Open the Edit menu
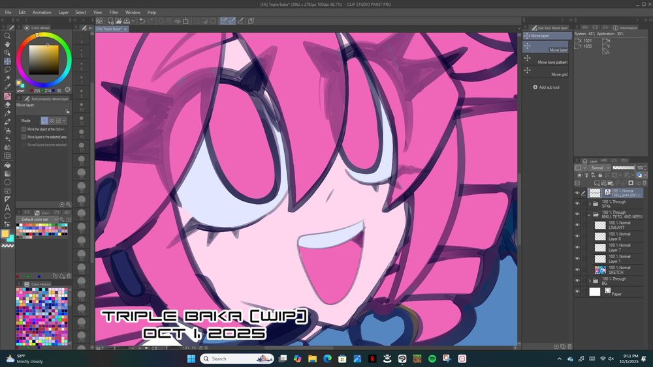This screenshot has width=653, height=367. (22, 12)
